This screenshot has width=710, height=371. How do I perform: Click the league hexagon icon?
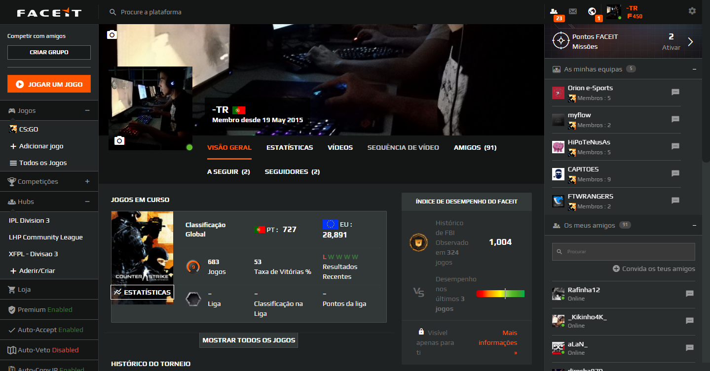point(193,299)
